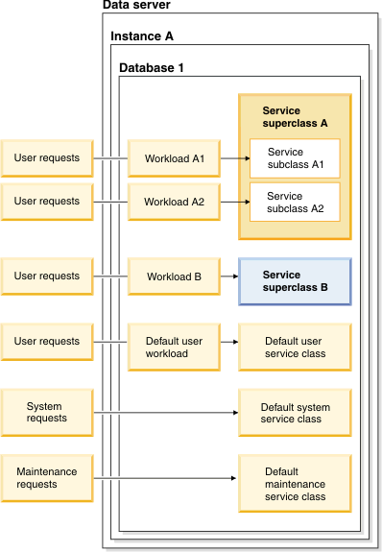
Task: Select the Service superclass B box
Action: [x=295, y=281]
